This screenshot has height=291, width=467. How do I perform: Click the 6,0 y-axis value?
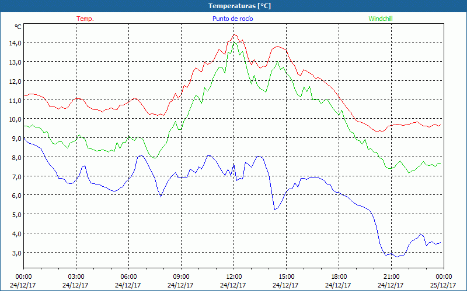[17, 196]
